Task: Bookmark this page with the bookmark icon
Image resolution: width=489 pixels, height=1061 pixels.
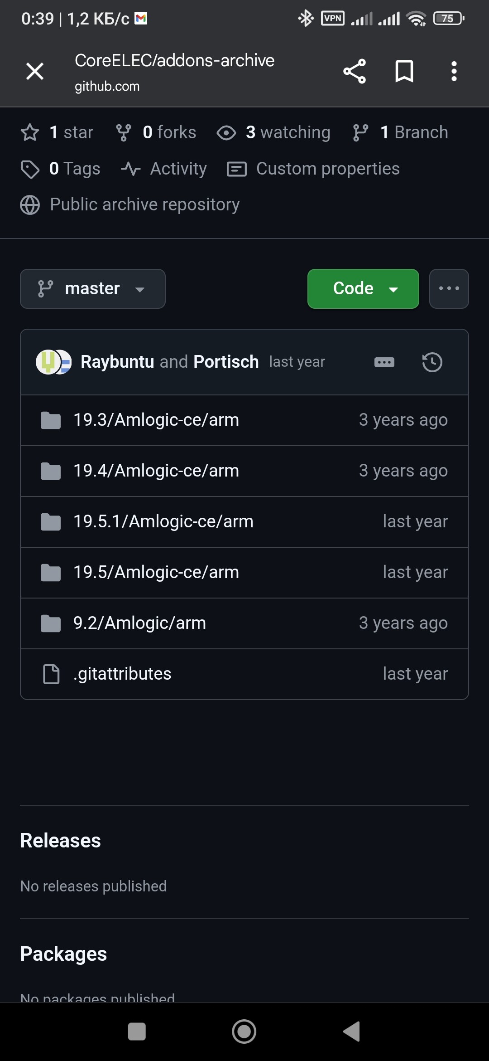Action: click(x=404, y=71)
